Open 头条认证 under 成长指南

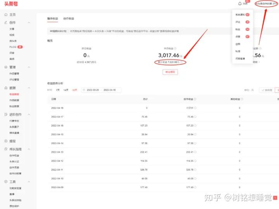pyautogui.click(x=14, y=161)
